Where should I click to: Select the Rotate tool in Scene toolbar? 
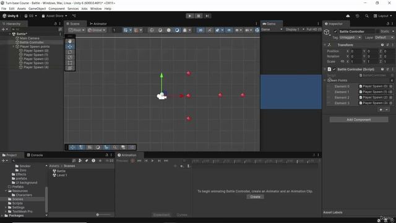click(70, 52)
